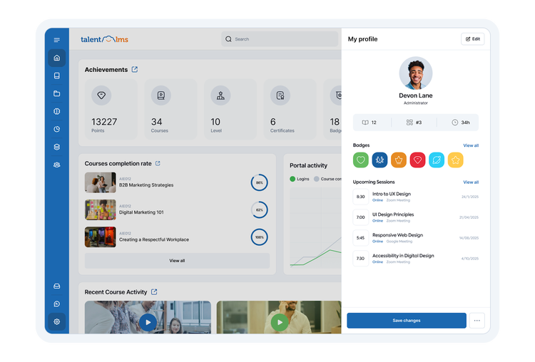Select the dark blue laurel badge
Viewport: 535px width, 362px height.
coord(379,160)
